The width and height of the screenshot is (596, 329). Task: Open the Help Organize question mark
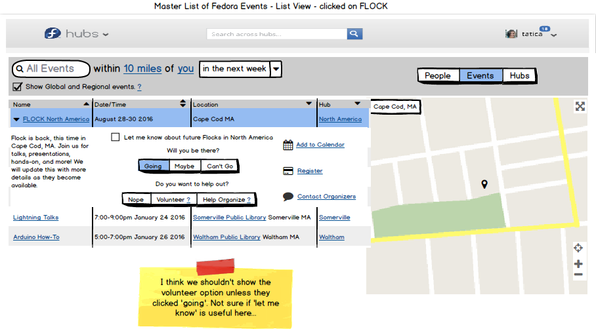(x=249, y=200)
